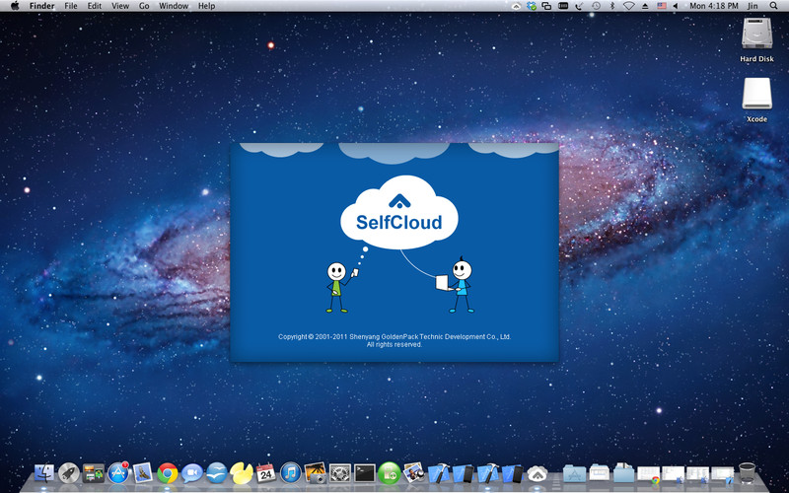Open iCal calendar showing 24

pos(265,473)
